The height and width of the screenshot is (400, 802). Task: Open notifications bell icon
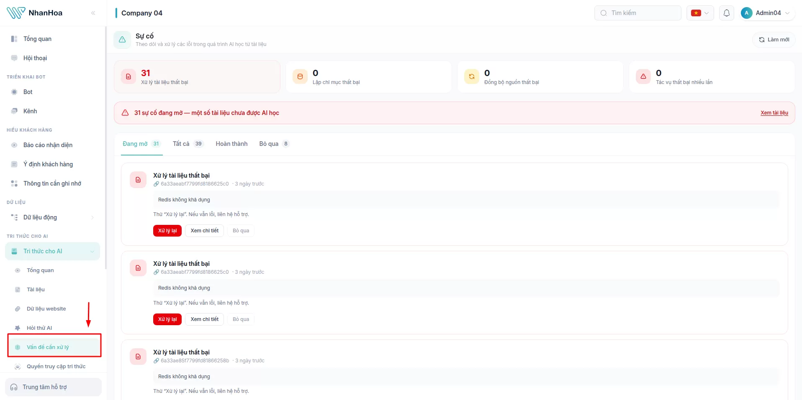pos(727,13)
